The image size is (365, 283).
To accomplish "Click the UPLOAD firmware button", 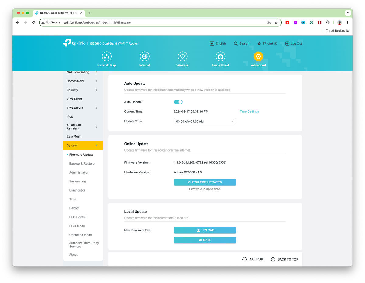I will [205, 230].
